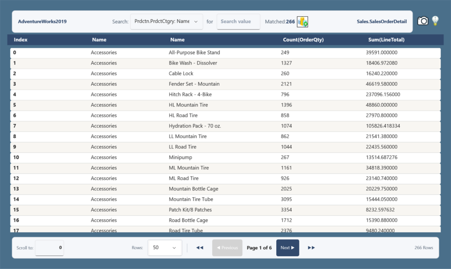Sort by Sum(LineTotal) column header
Screen dimensions: 451x269
pos(386,40)
